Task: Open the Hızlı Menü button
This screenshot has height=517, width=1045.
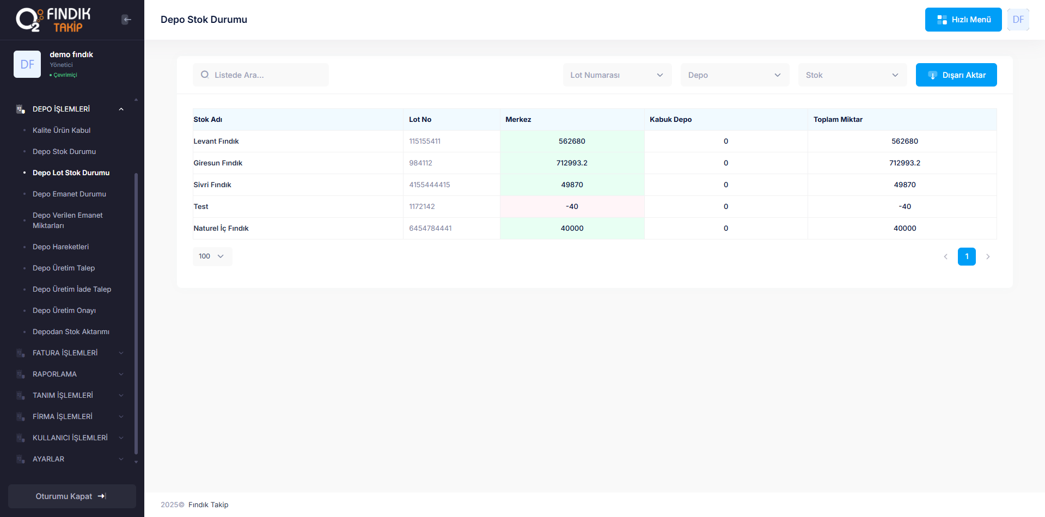Action: [x=963, y=20]
